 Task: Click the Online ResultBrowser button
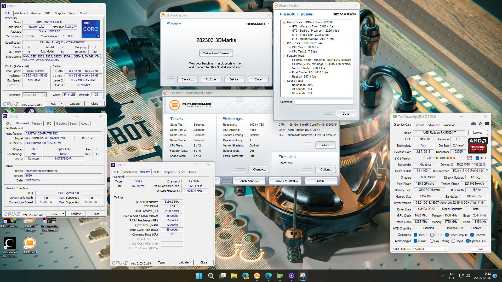(x=216, y=53)
